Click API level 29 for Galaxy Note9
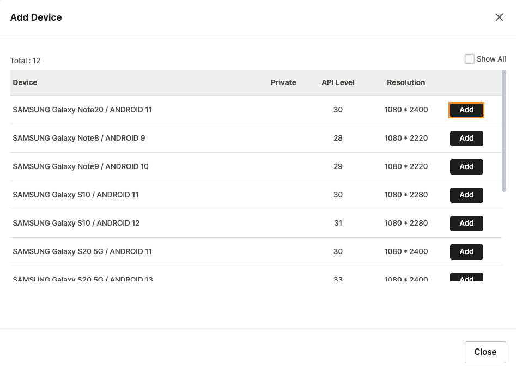Viewport: 516px width, 373px height. [338, 166]
